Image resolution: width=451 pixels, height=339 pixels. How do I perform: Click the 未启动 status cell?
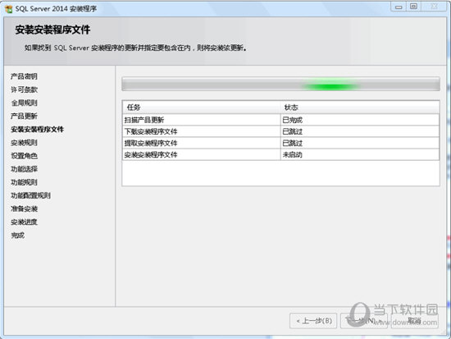359,154
